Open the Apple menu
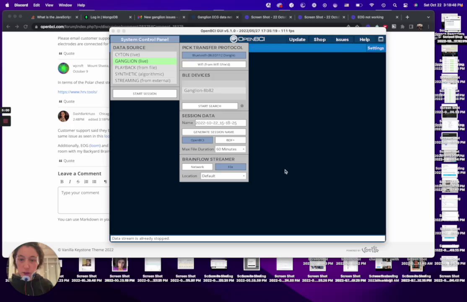 click(8, 5)
